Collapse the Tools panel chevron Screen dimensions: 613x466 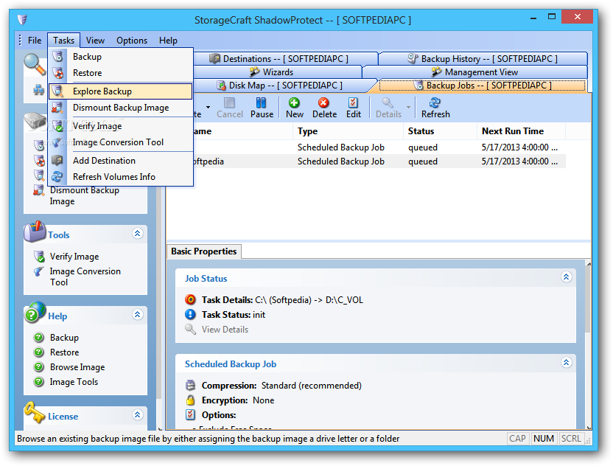(137, 234)
